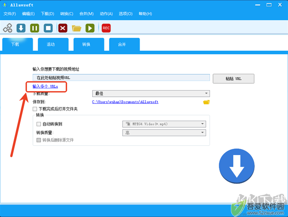Switch to the 活动 tab
The image size is (288, 217).
tap(53, 44)
